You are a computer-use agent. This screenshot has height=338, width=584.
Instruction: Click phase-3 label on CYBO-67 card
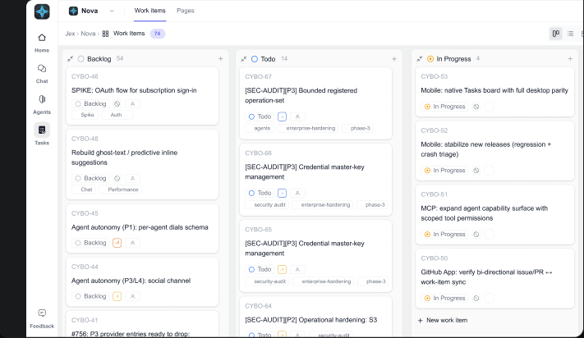[x=357, y=128]
